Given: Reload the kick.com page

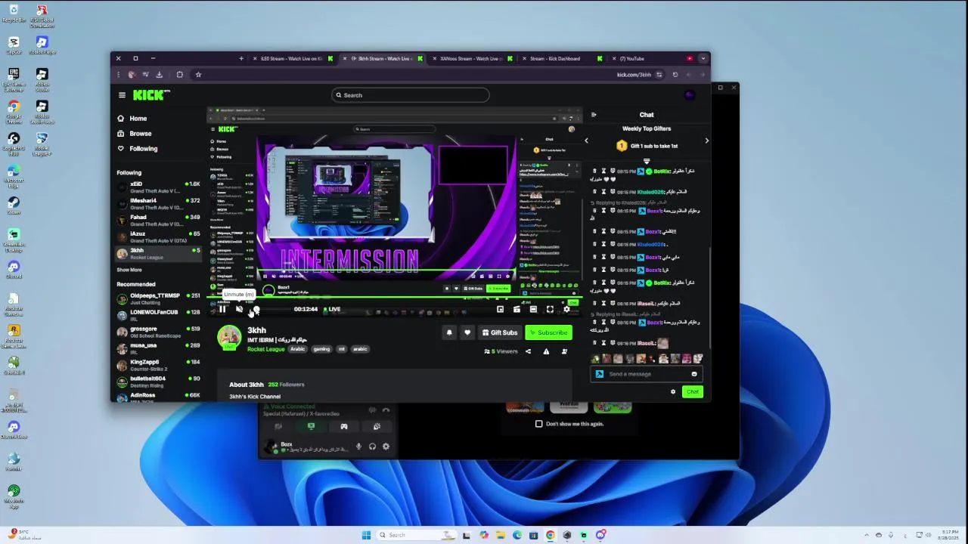Looking at the screenshot, I should [x=675, y=75].
